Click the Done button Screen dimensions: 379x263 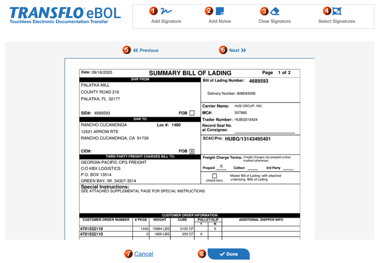point(229,254)
